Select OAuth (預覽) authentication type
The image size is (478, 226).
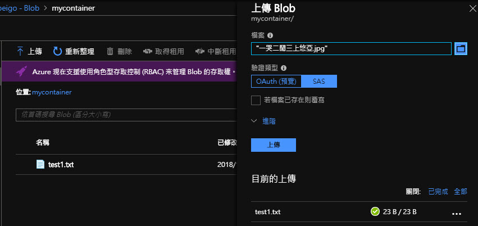[276, 81]
